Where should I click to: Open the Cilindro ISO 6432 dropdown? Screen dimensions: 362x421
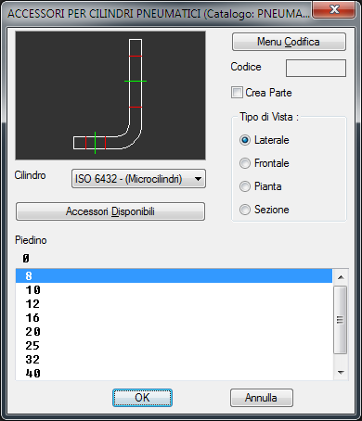[138, 179]
